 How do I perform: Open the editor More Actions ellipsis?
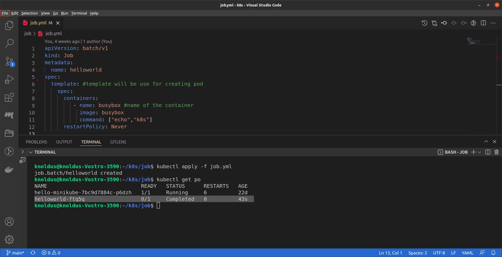click(493, 23)
